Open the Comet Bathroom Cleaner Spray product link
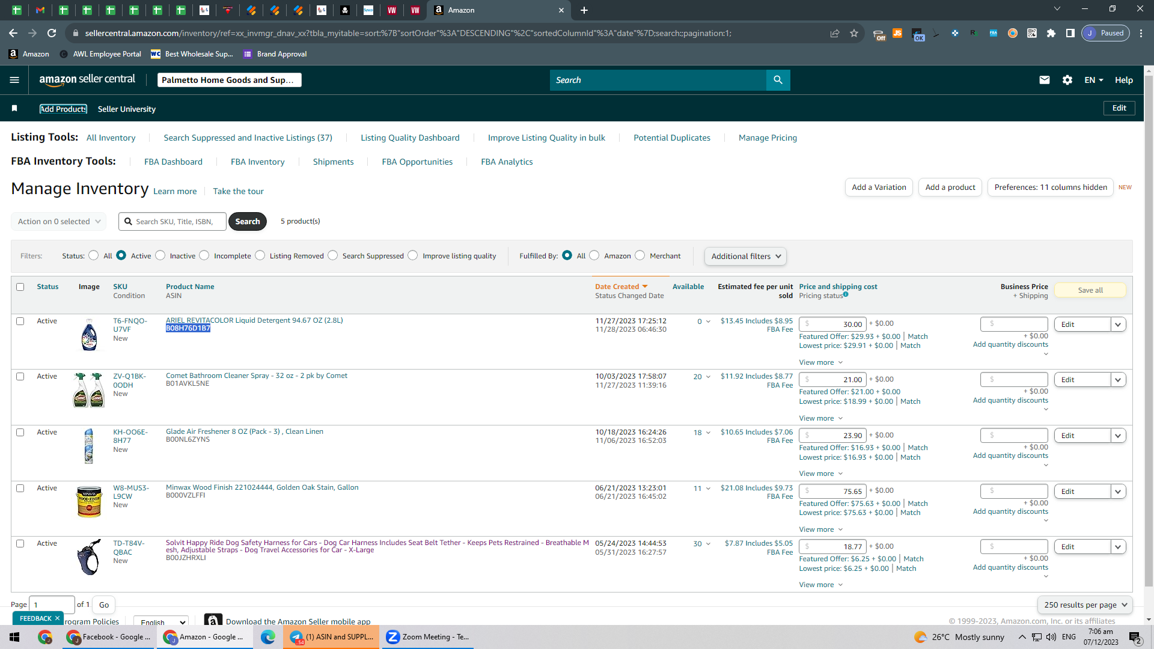 (257, 376)
